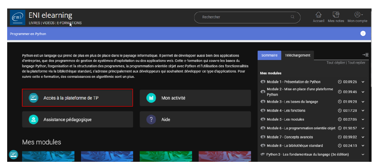This screenshot has height=165, width=375.
Task: Click clock icon for Module 8 duration
Action: point(340,146)
